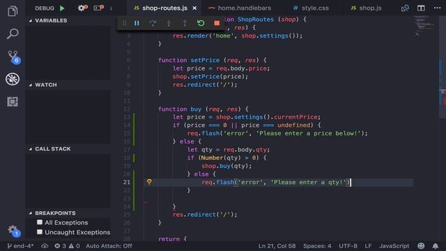Open the Debug Console icon

point(98,8)
